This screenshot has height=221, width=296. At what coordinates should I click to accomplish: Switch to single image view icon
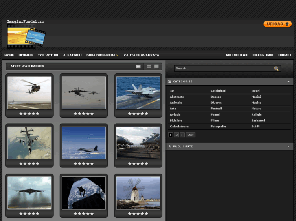click(138, 67)
